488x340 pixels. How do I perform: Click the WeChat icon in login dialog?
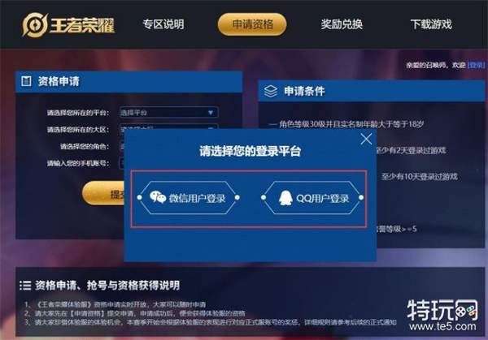(x=158, y=197)
